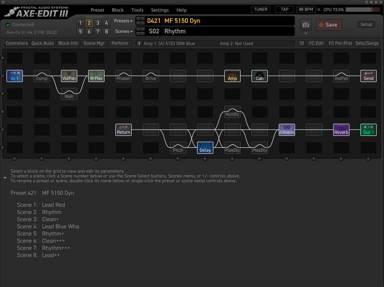Open the Tools menu
The image size is (384, 287).
[x=137, y=10]
